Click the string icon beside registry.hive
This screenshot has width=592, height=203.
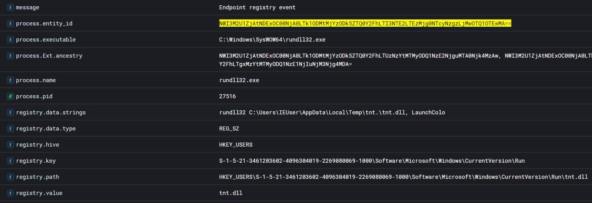click(10, 145)
